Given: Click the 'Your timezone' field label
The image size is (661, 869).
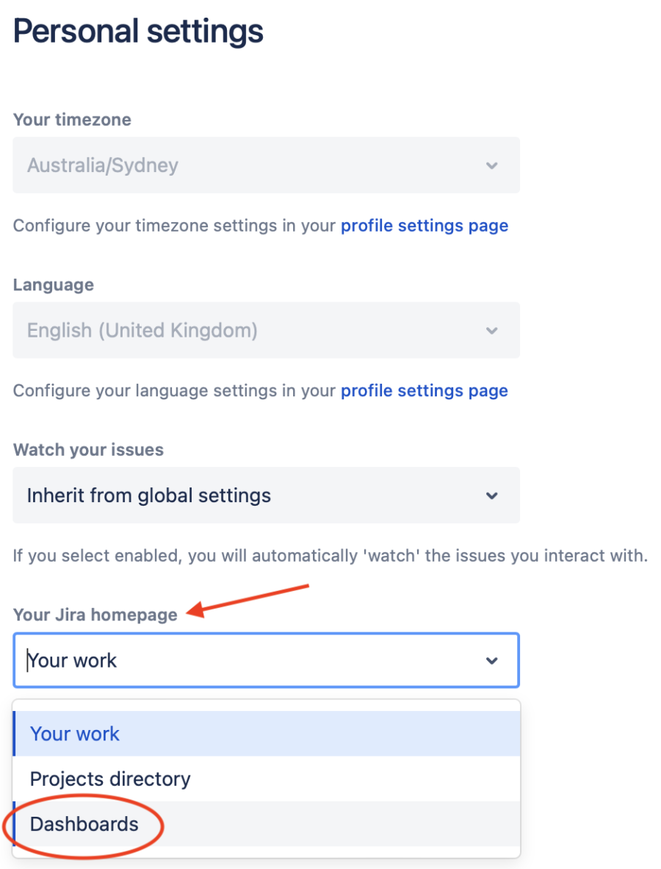Looking at the screenshot, I should tap(72, 120).
